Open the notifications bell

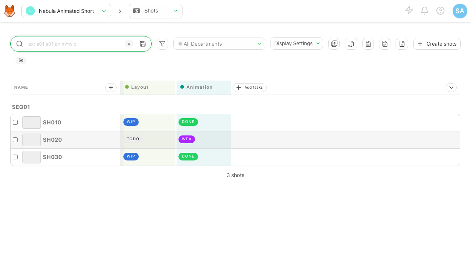pyautogui.click(x=425, y=11)
